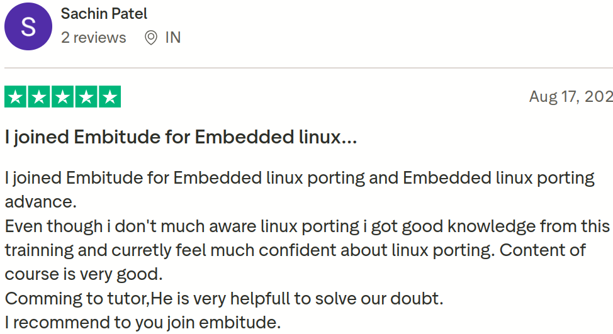613x334 pixels.
Task: Click the fifth green rating star
Action: coord(110,97)
